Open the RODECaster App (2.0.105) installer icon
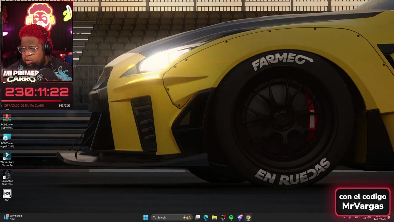394x222 pixels. [x=7, y=140]
